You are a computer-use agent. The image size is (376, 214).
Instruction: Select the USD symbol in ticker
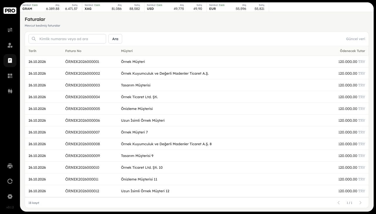point(150,9)
